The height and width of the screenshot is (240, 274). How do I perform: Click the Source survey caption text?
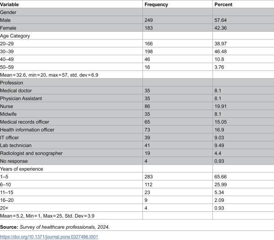[55, 227]
